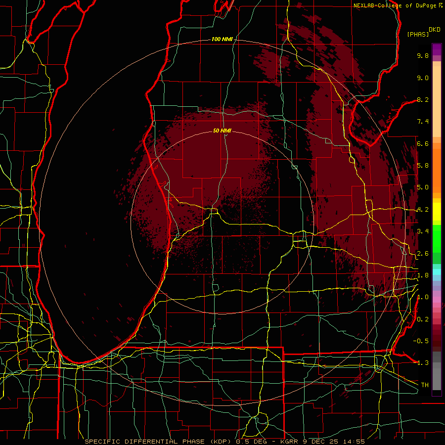Click the 1.0 scale value
The width and height of the screenshot is (445, 445).
pyautogui.click(x=423, y=297)
